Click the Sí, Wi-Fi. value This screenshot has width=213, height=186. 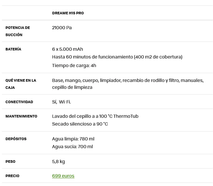[x=61, y=102]
